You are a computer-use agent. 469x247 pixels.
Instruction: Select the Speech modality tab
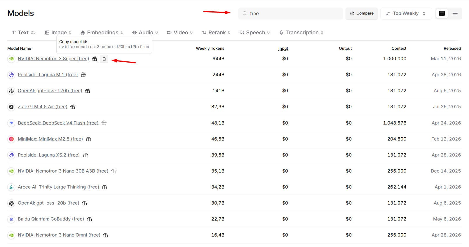[x=254, y=33]
